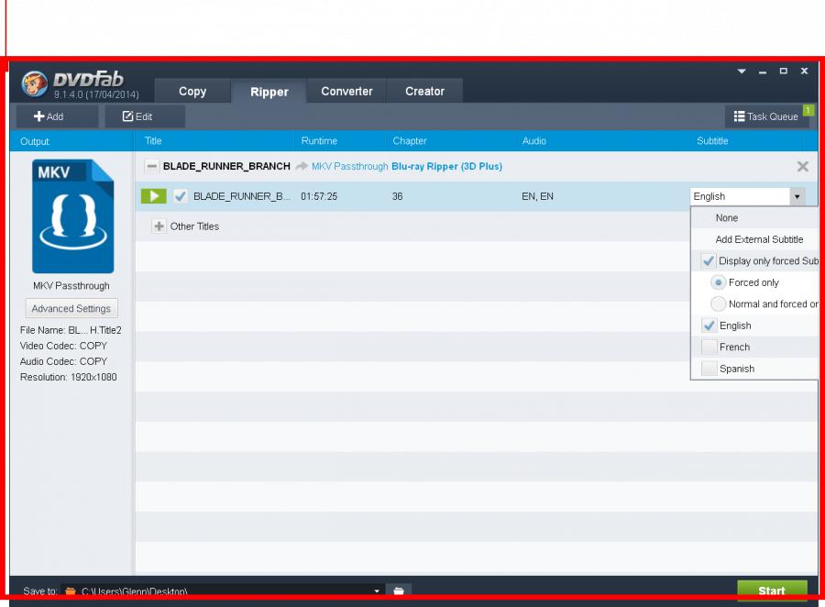This screenshot has height=607, width=825.
Task: Open the Task Queue
Action: (766, 116)
